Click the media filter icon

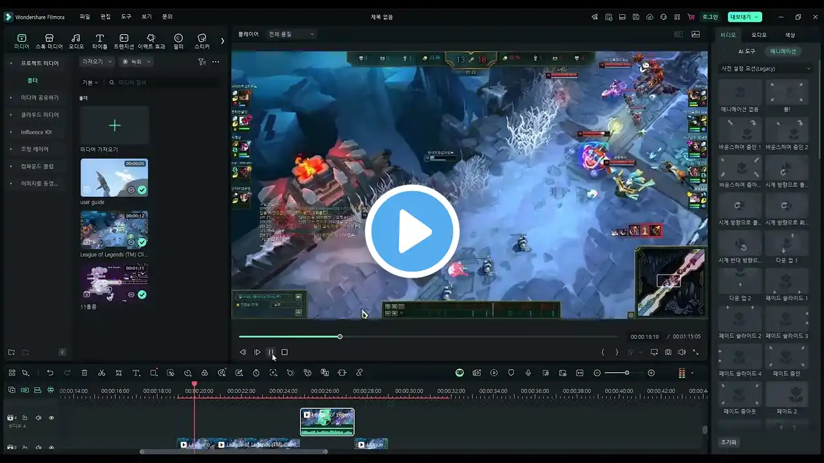tap(201, 62)
